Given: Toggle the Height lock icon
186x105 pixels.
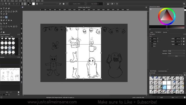Looking at the screenshot, I should (x=184, y=41).
